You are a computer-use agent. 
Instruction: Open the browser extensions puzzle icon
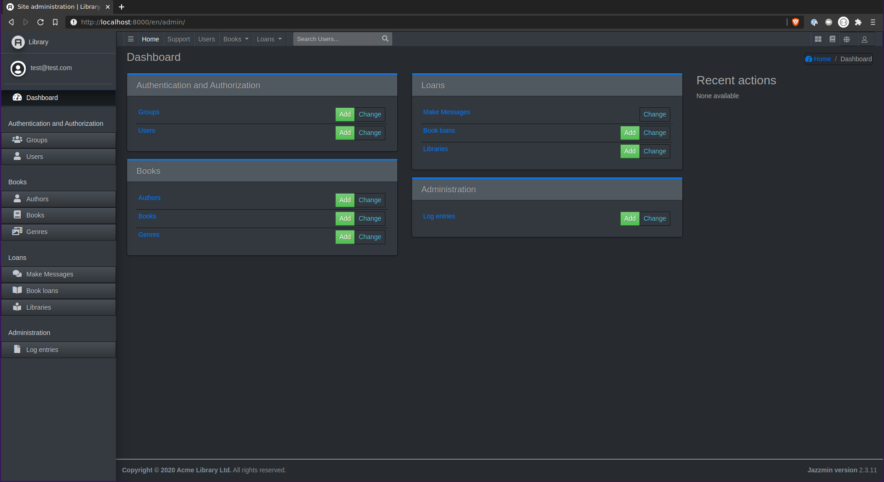(x=858, y=22)
